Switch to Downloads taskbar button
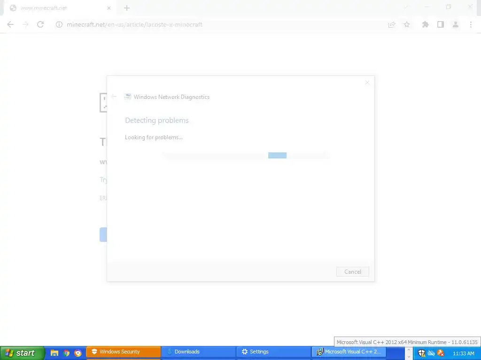Viewport: 481px width, 360px height. (199, 352)
